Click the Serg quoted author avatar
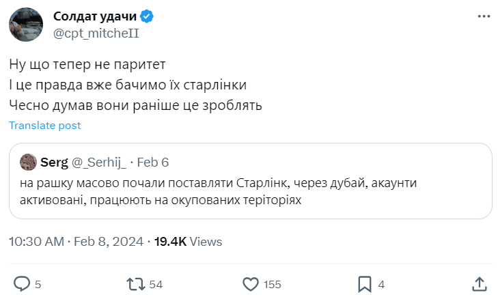 click(x=29, y=163)
